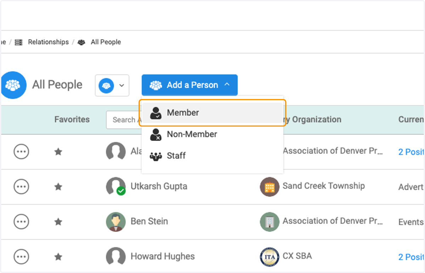Open Ben Stein's Association of Denver organization

click(333, 221)
